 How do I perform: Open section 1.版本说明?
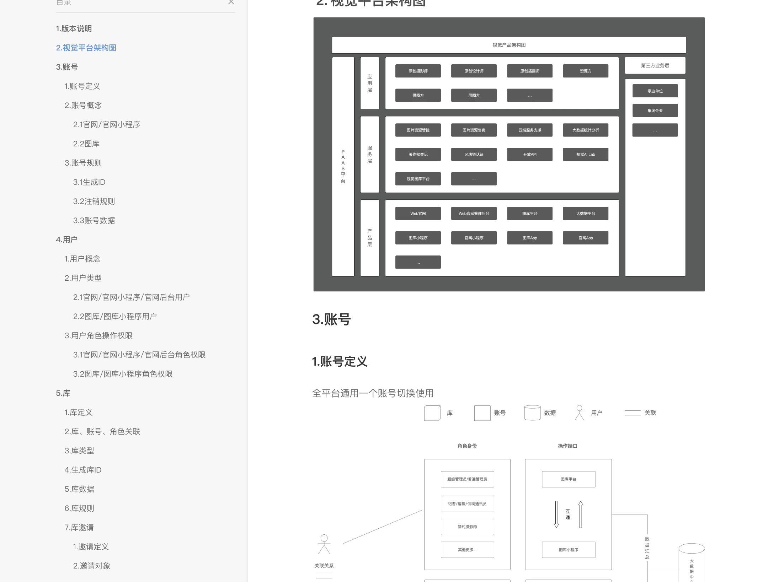[x=74, y=28]
